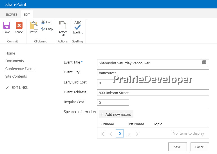This screenshot has width=217, height=154.
Task: Click the Speaker Information label
Action: click(x=80, y=112)
